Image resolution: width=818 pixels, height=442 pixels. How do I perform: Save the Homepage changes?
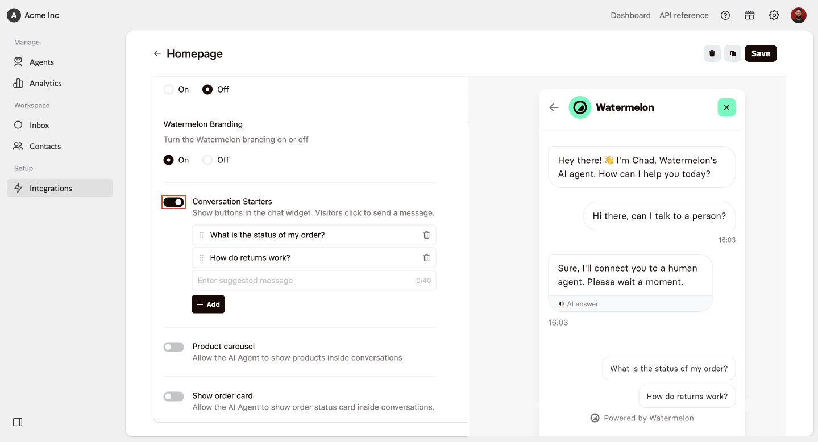coord(761,53)
